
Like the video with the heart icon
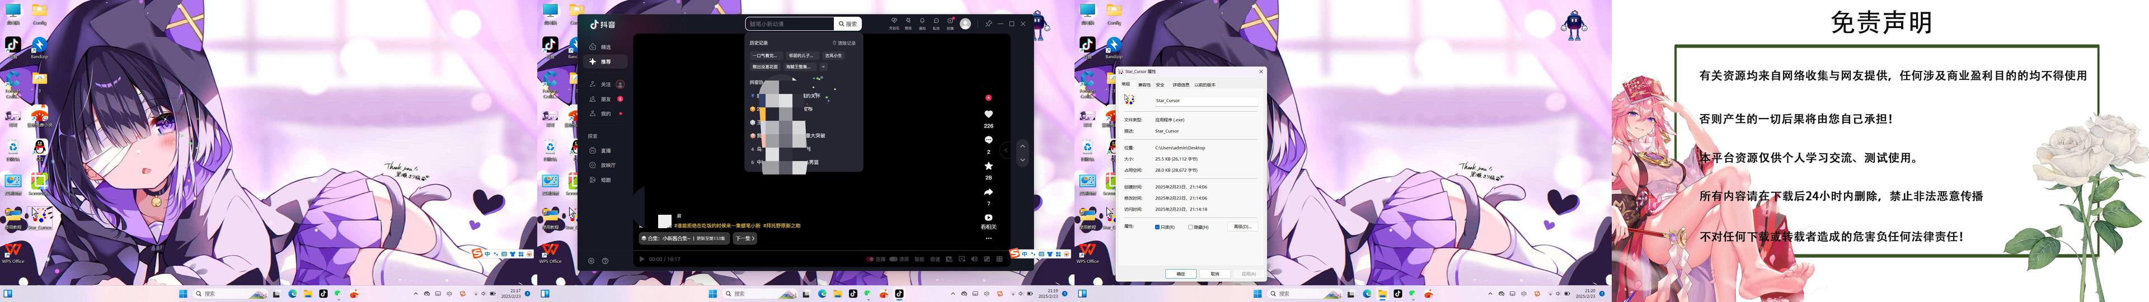point(988,114)
